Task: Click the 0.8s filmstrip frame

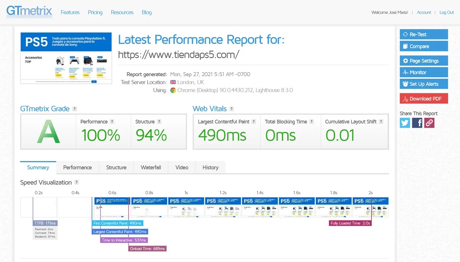Action: pyautogui.click(x=149, y=207)
